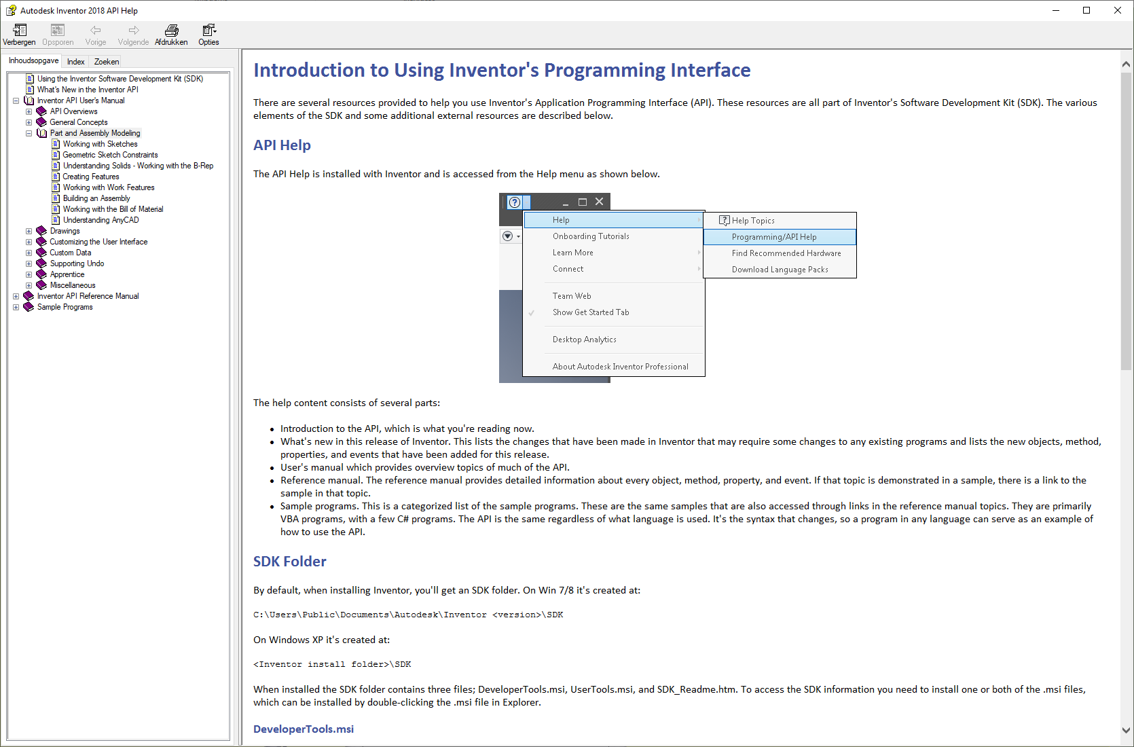This screenshot has height=747, width=1134.
Task: Expand the Inventor API Reference Manual node
Action: pos(16,295)
